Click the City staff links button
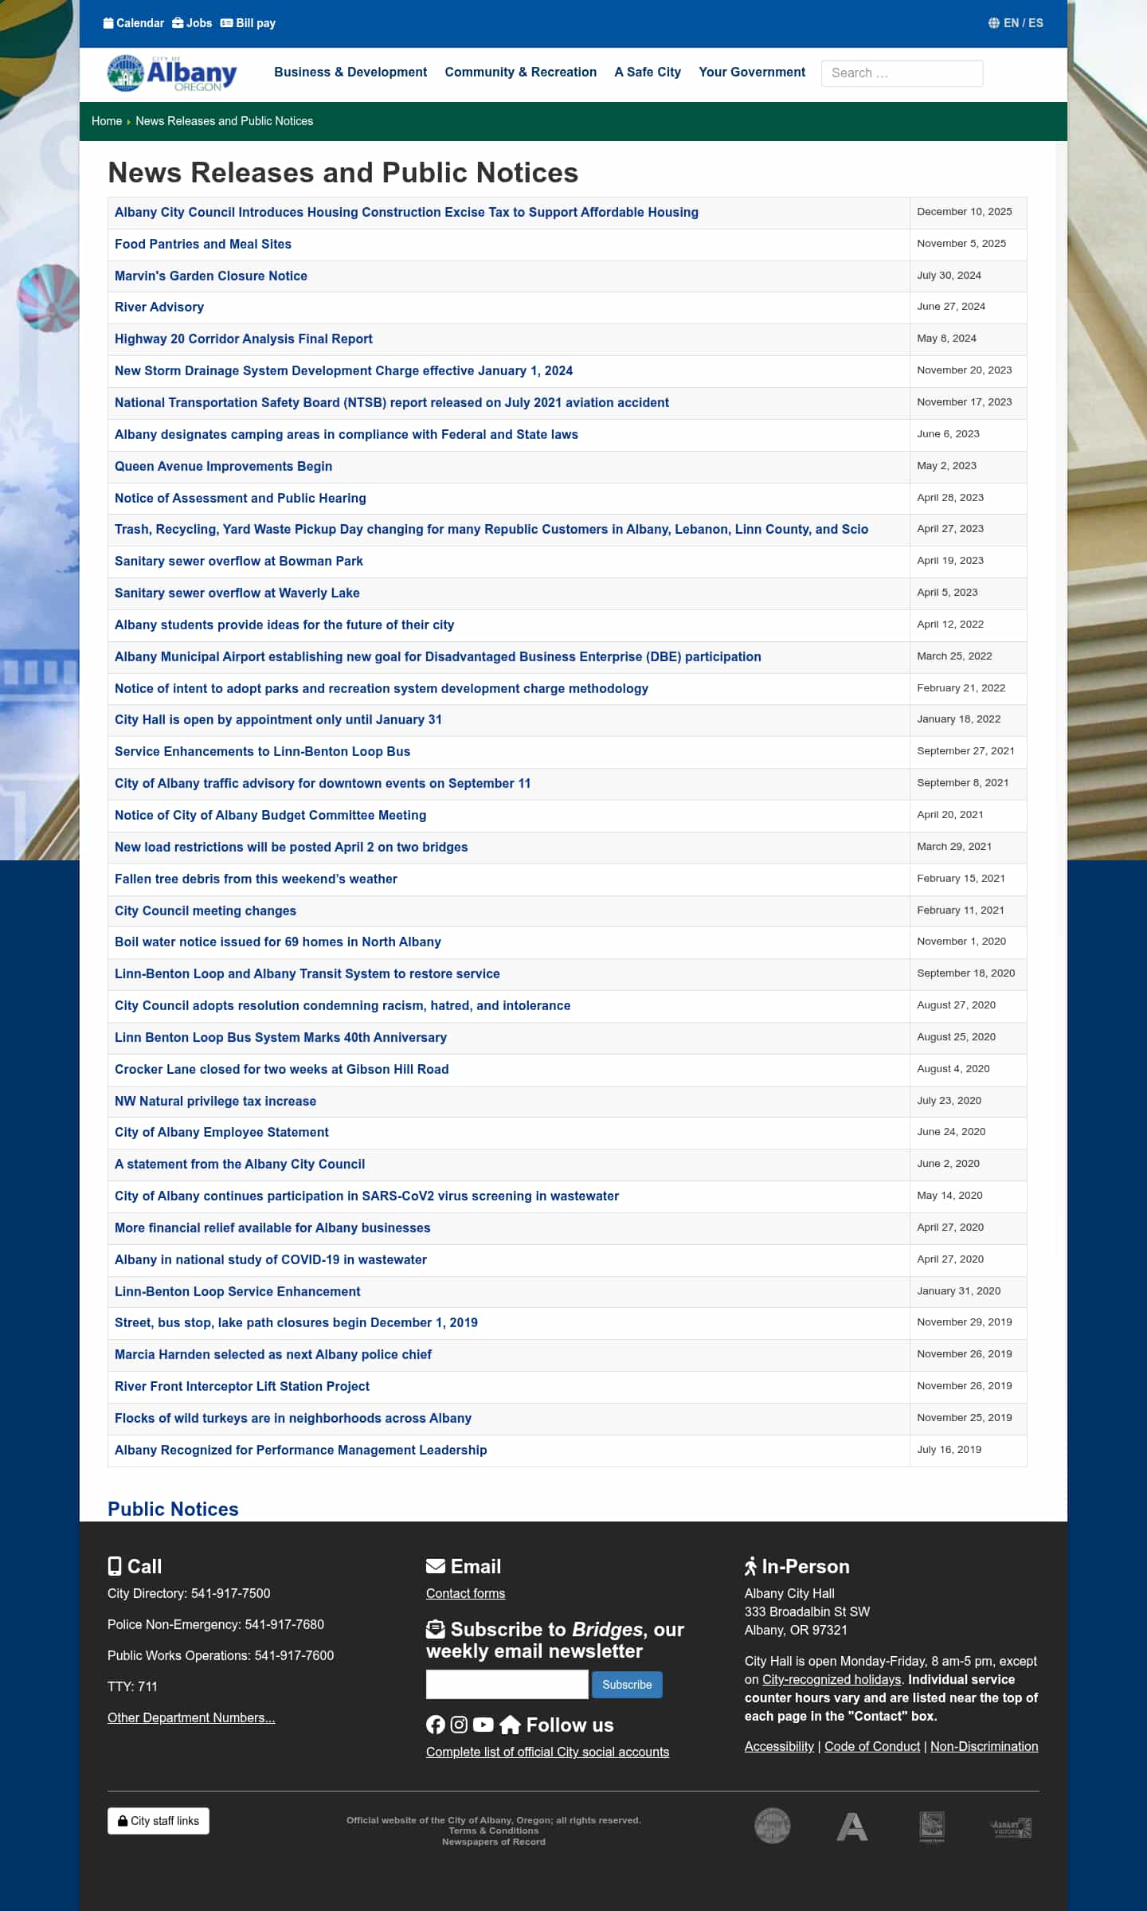 pos(159,1821)
